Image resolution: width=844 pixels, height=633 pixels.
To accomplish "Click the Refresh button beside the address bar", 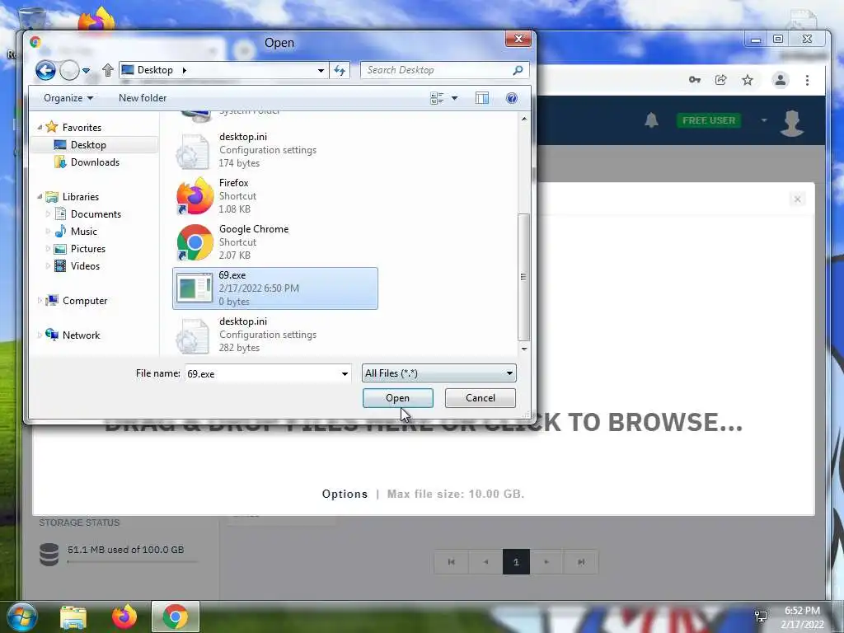I will click(340, 70).
